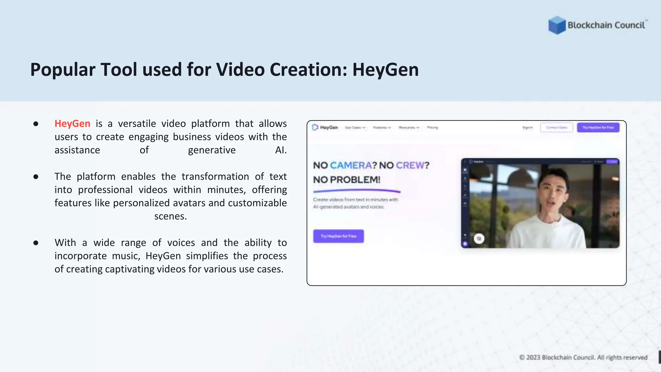Expand the Resources dropdown menu
The height and width of the screenshot is (372, 661).
click(x=409, y=128)
